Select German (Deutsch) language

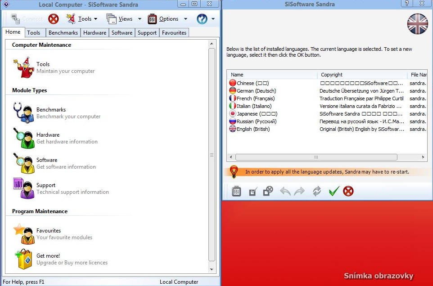click(x=256, y=91)
